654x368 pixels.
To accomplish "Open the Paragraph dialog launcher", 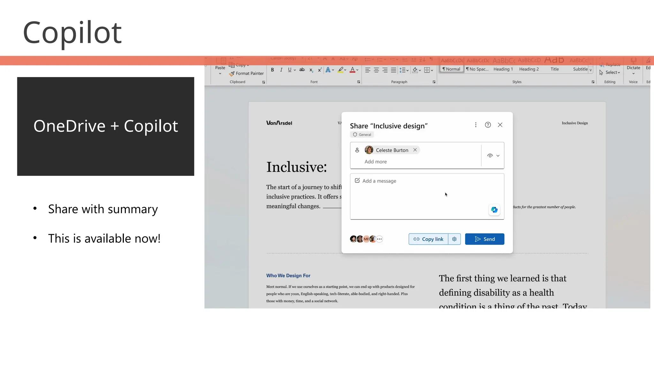I will tap(434, 82).
